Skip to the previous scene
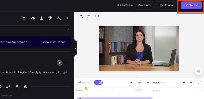This screenshot has width=204, height=99. pyautogui.click(x=131, y=82)
